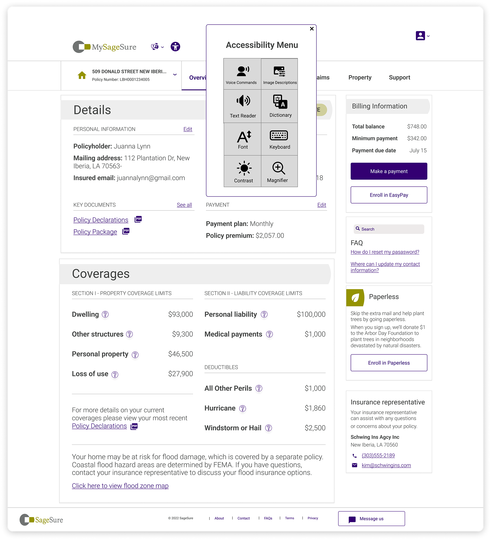This screenshot has height=540, width=491.
Task: Toggle the Contrast option
Action: (x=242, y=171)
